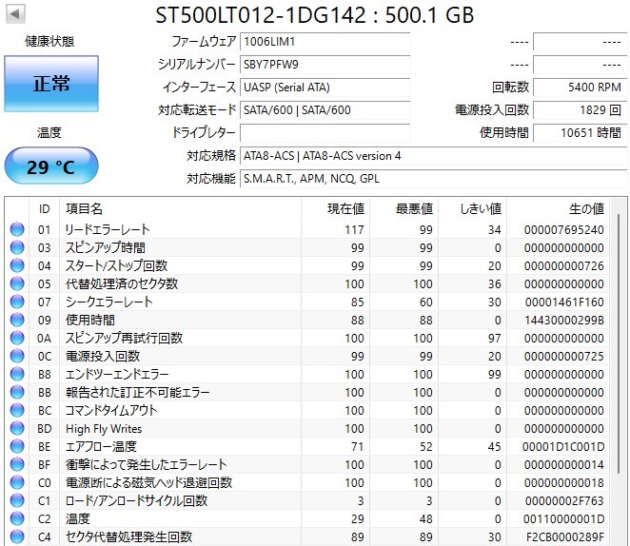The image size is (630, 546).
Task: Select the シークエラーレート row name
Action: (x=109, y=302)
